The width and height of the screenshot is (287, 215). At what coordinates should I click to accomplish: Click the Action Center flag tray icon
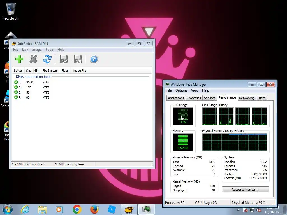245,210
